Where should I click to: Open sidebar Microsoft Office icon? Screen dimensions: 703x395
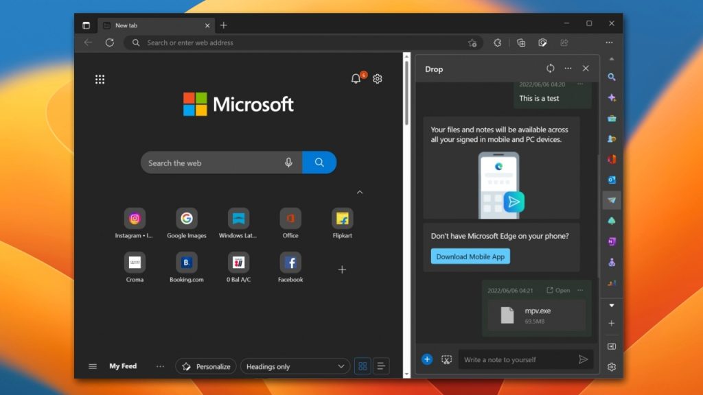tap(612, 159)
